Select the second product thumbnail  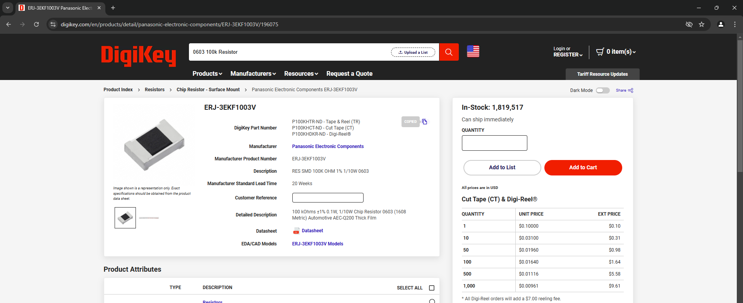coord(149,218)
